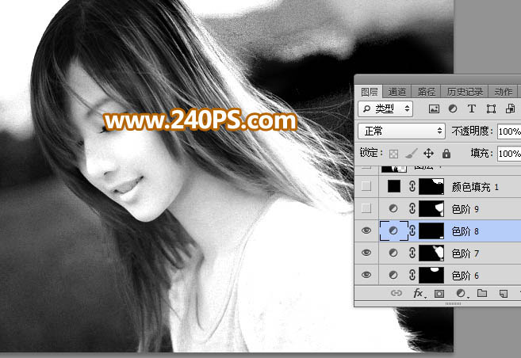Filter layers by shape layer type
This screenshot has width=521, height=358.
pyautogui.click(x=491, y=109)
